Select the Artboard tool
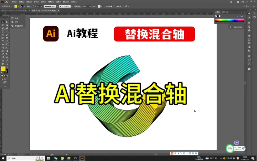Screen dimensions: 257x161 [x=3, y=61]
